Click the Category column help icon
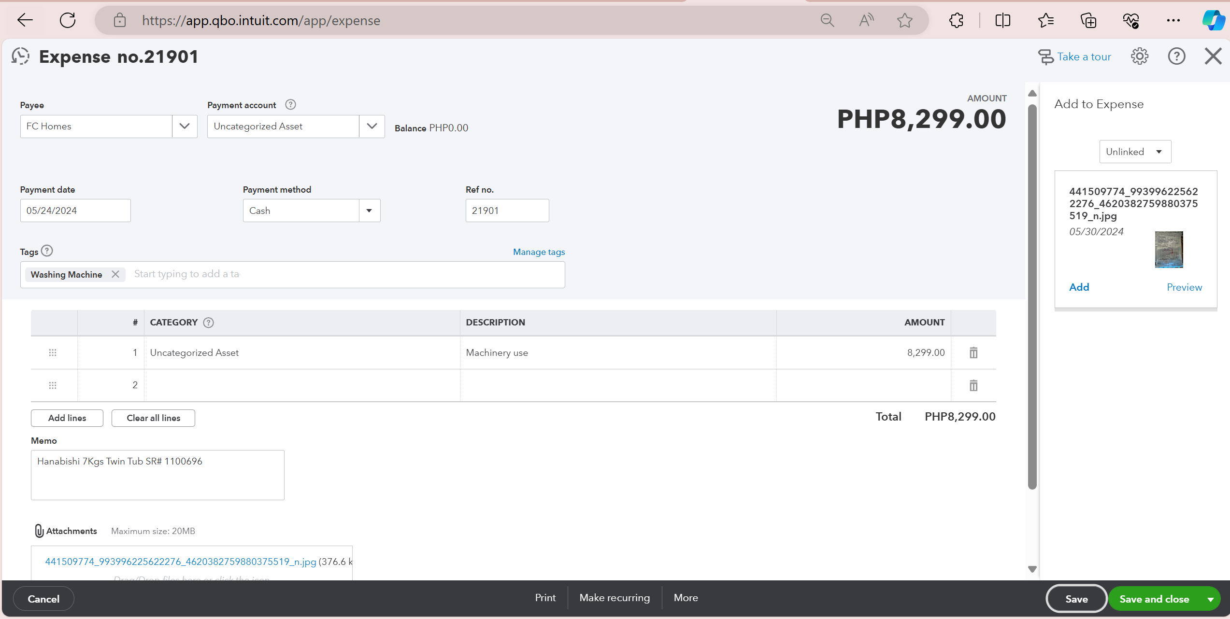The image size is (1230, 619). click(x=208, y=323)
